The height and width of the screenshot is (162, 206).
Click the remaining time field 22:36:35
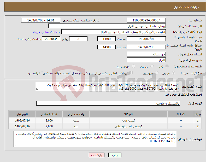point(51,39)
